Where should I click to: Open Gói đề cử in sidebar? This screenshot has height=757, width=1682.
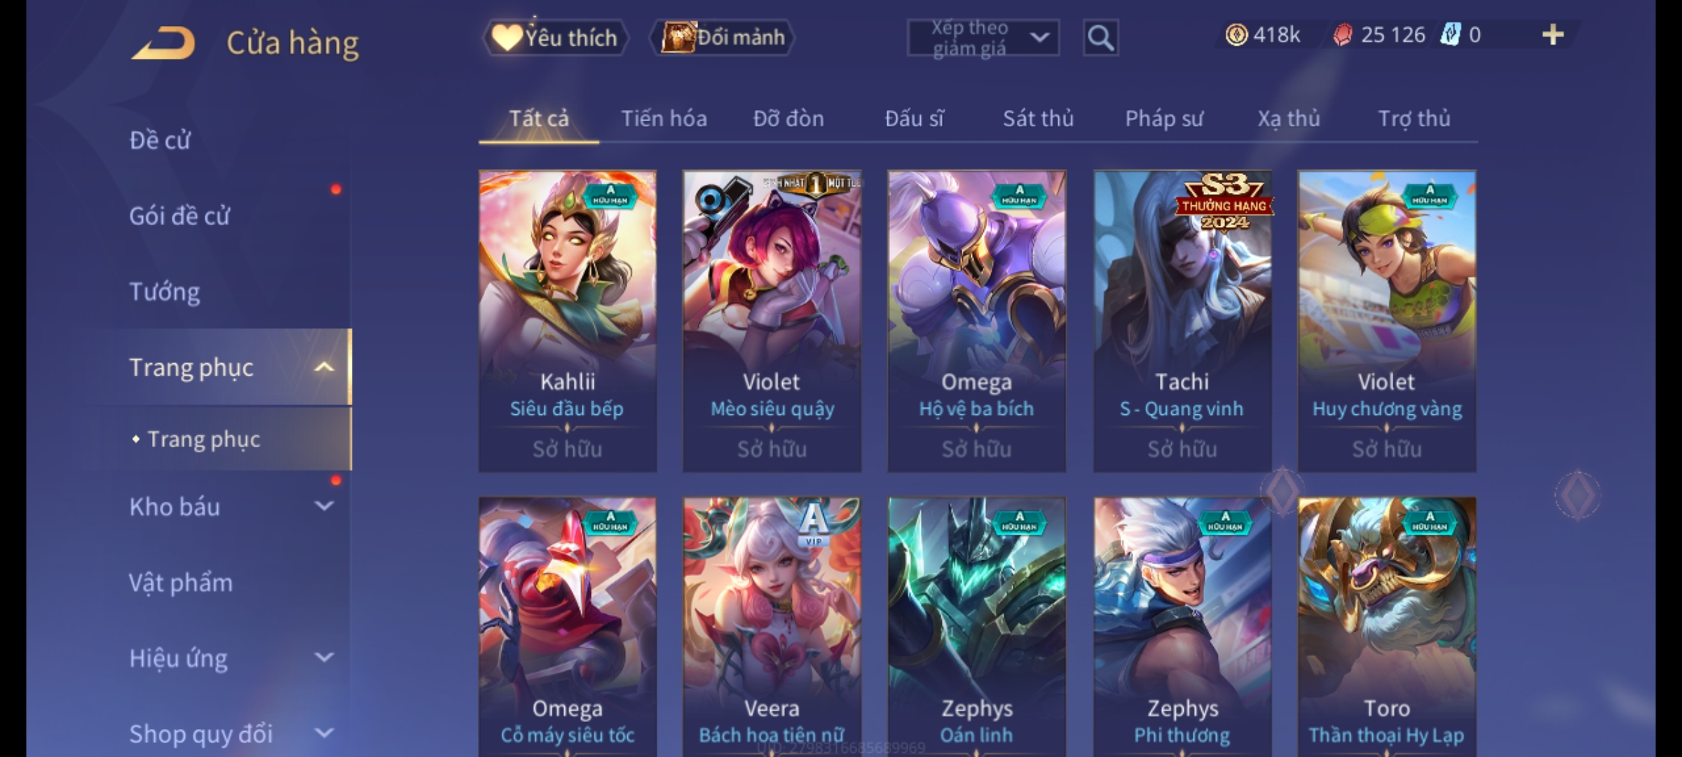pyautogui.click(x=179, y=216)
